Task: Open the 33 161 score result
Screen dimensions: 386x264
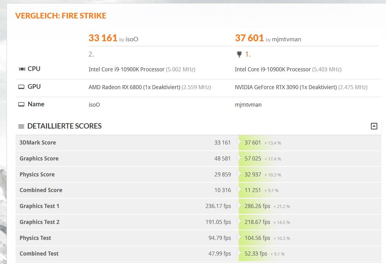Action: coord(103,38)
